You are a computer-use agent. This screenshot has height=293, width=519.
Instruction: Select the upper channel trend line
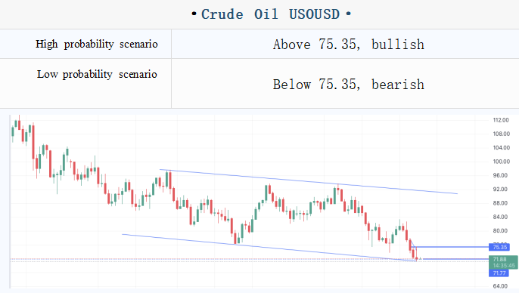click(309, 181)
